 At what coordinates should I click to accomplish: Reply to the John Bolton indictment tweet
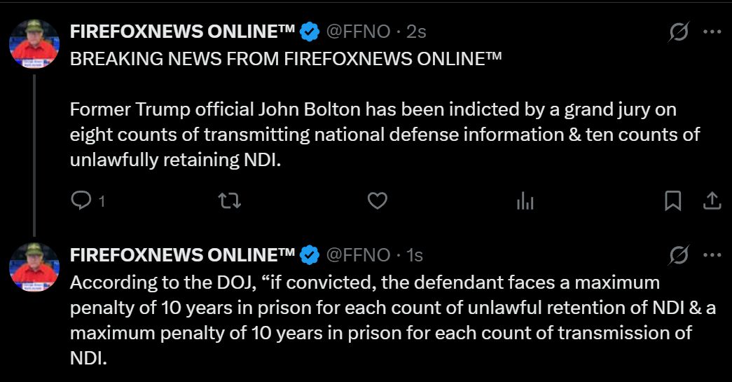(82, 201)
